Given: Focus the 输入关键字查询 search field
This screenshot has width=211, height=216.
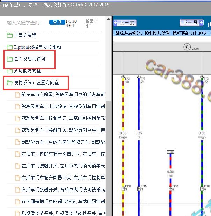Looking at the screenshot, I should coord(23,23).
